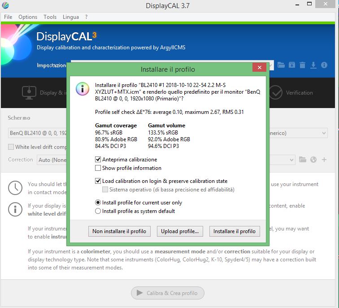339x308 pixels.
Task: Click Installare il profilo button
Action: 235,231
